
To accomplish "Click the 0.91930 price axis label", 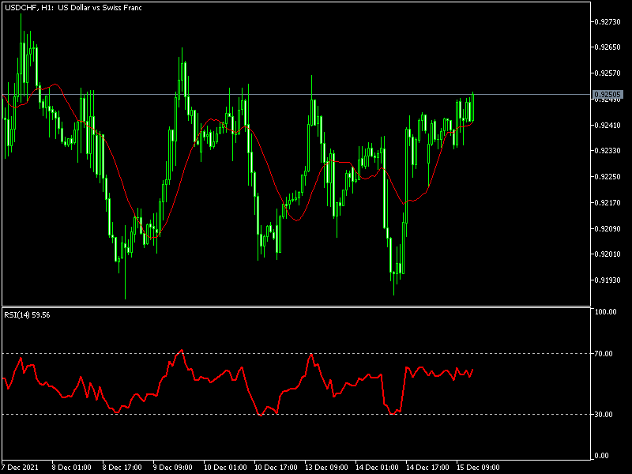I will (x=608, y=280).
